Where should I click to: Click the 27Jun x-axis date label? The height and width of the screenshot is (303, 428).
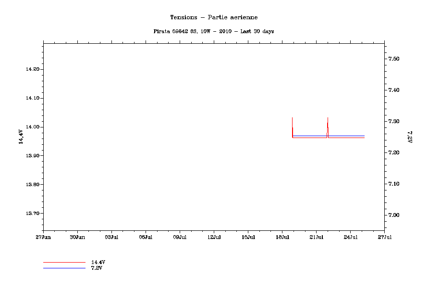tap(43, 237)
